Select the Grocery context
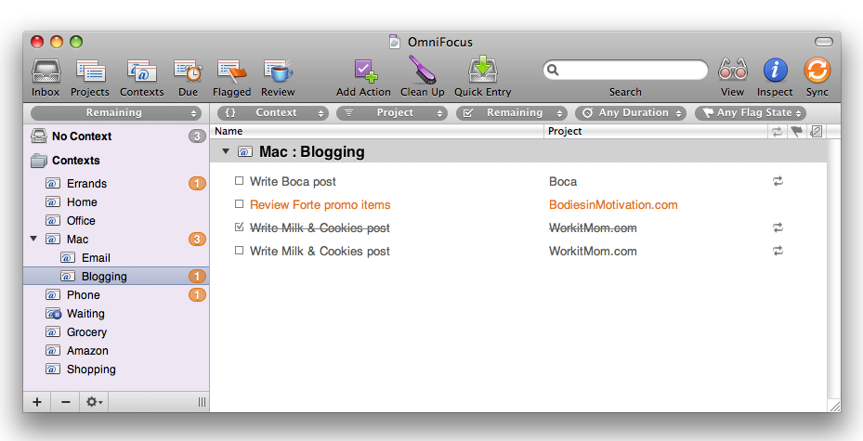The image size is (863, 441). click(116, 332)
